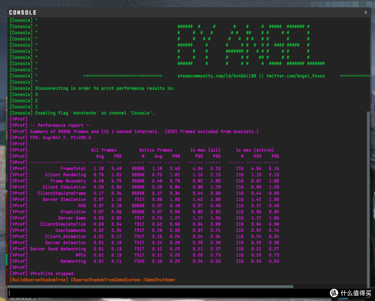Click the steamcommunity.com/id/AnnGell88 text
375x301 pixels.
click(x=216, y=76)
